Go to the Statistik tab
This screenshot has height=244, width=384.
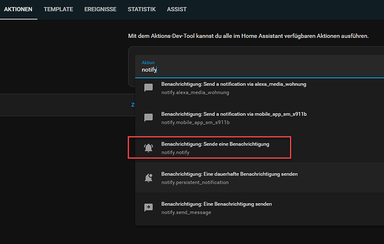pos(141,10)
